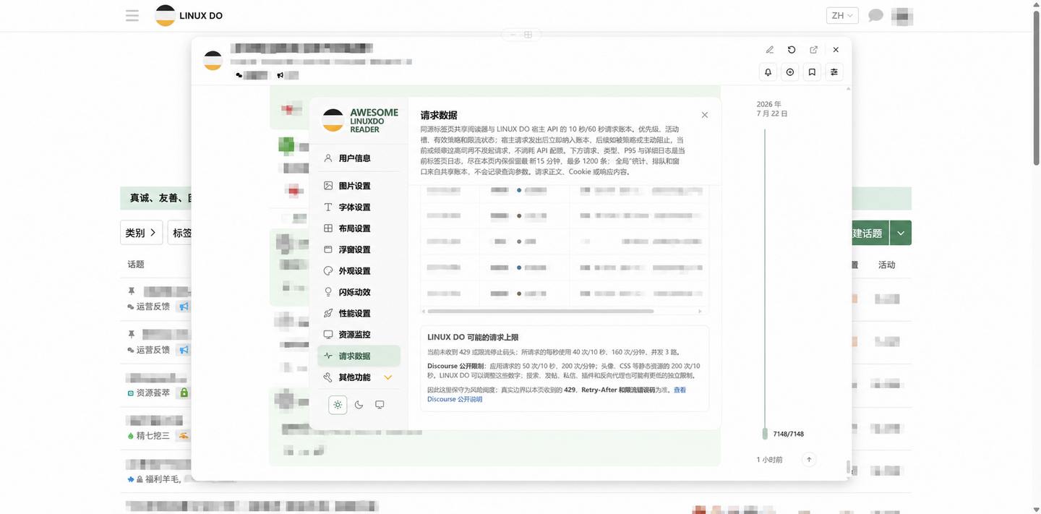The height and width of the screenshot is (514, 1041).
Task: Click the bookmark icon button
Action: [x=812, y=72]
